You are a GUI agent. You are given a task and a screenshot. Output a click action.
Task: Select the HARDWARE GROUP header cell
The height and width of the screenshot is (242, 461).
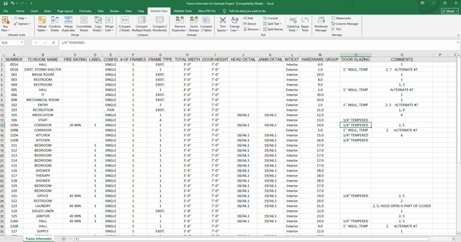[x=320, y=59]
